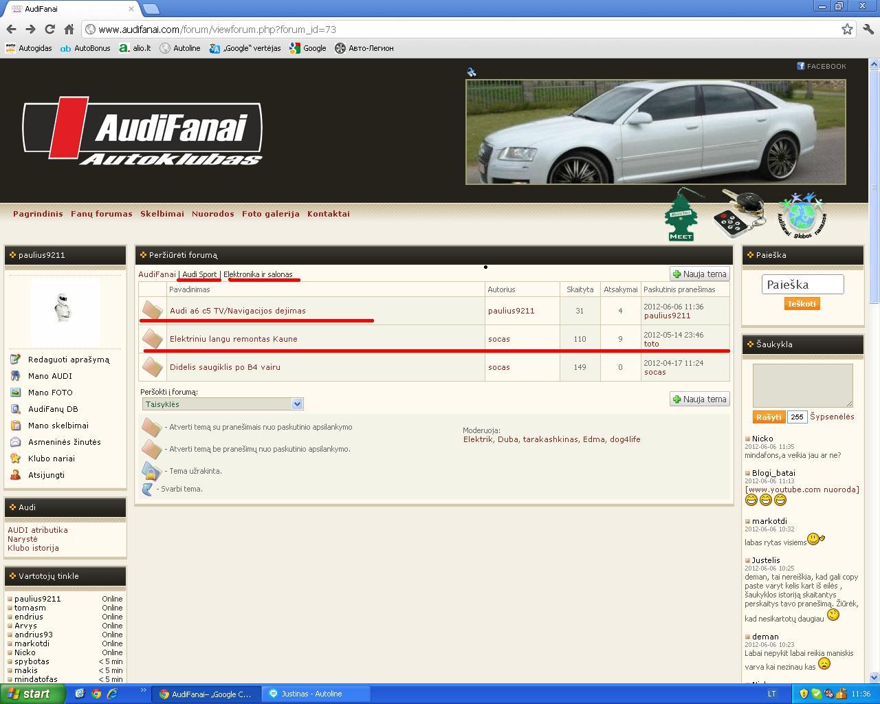Open AudiFanai breadcrumb link
The image size is (880, 704).
tap(157, 274)
